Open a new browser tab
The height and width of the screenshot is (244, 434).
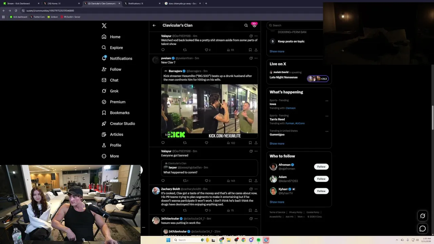click(206, 3)
